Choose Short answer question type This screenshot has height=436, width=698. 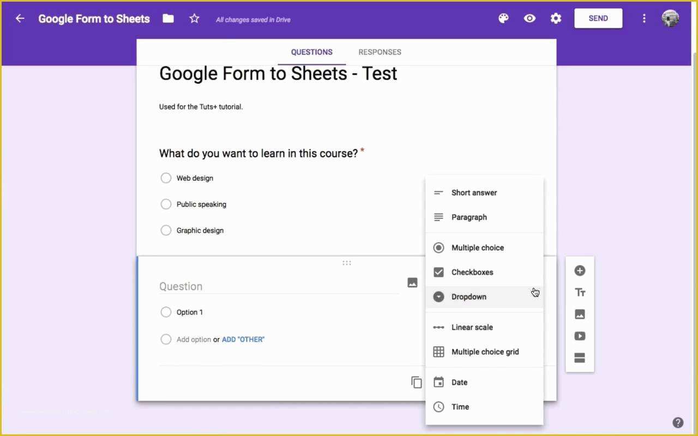[x=484, y=192]
